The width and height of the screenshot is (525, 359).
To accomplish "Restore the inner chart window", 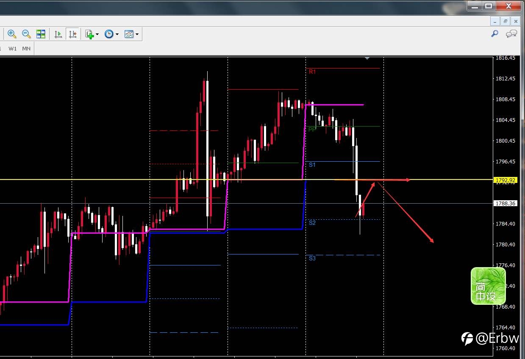I will click(506, 21).
